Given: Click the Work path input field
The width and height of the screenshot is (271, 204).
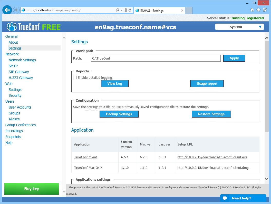Looking at the screenshot, I should (156, 58).
